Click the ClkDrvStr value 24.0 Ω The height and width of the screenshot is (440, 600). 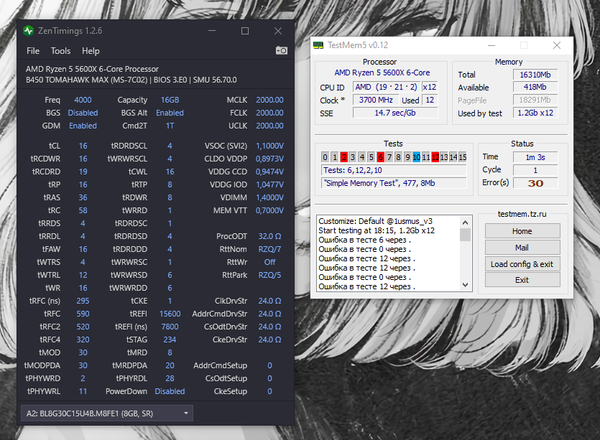(269, 301)
